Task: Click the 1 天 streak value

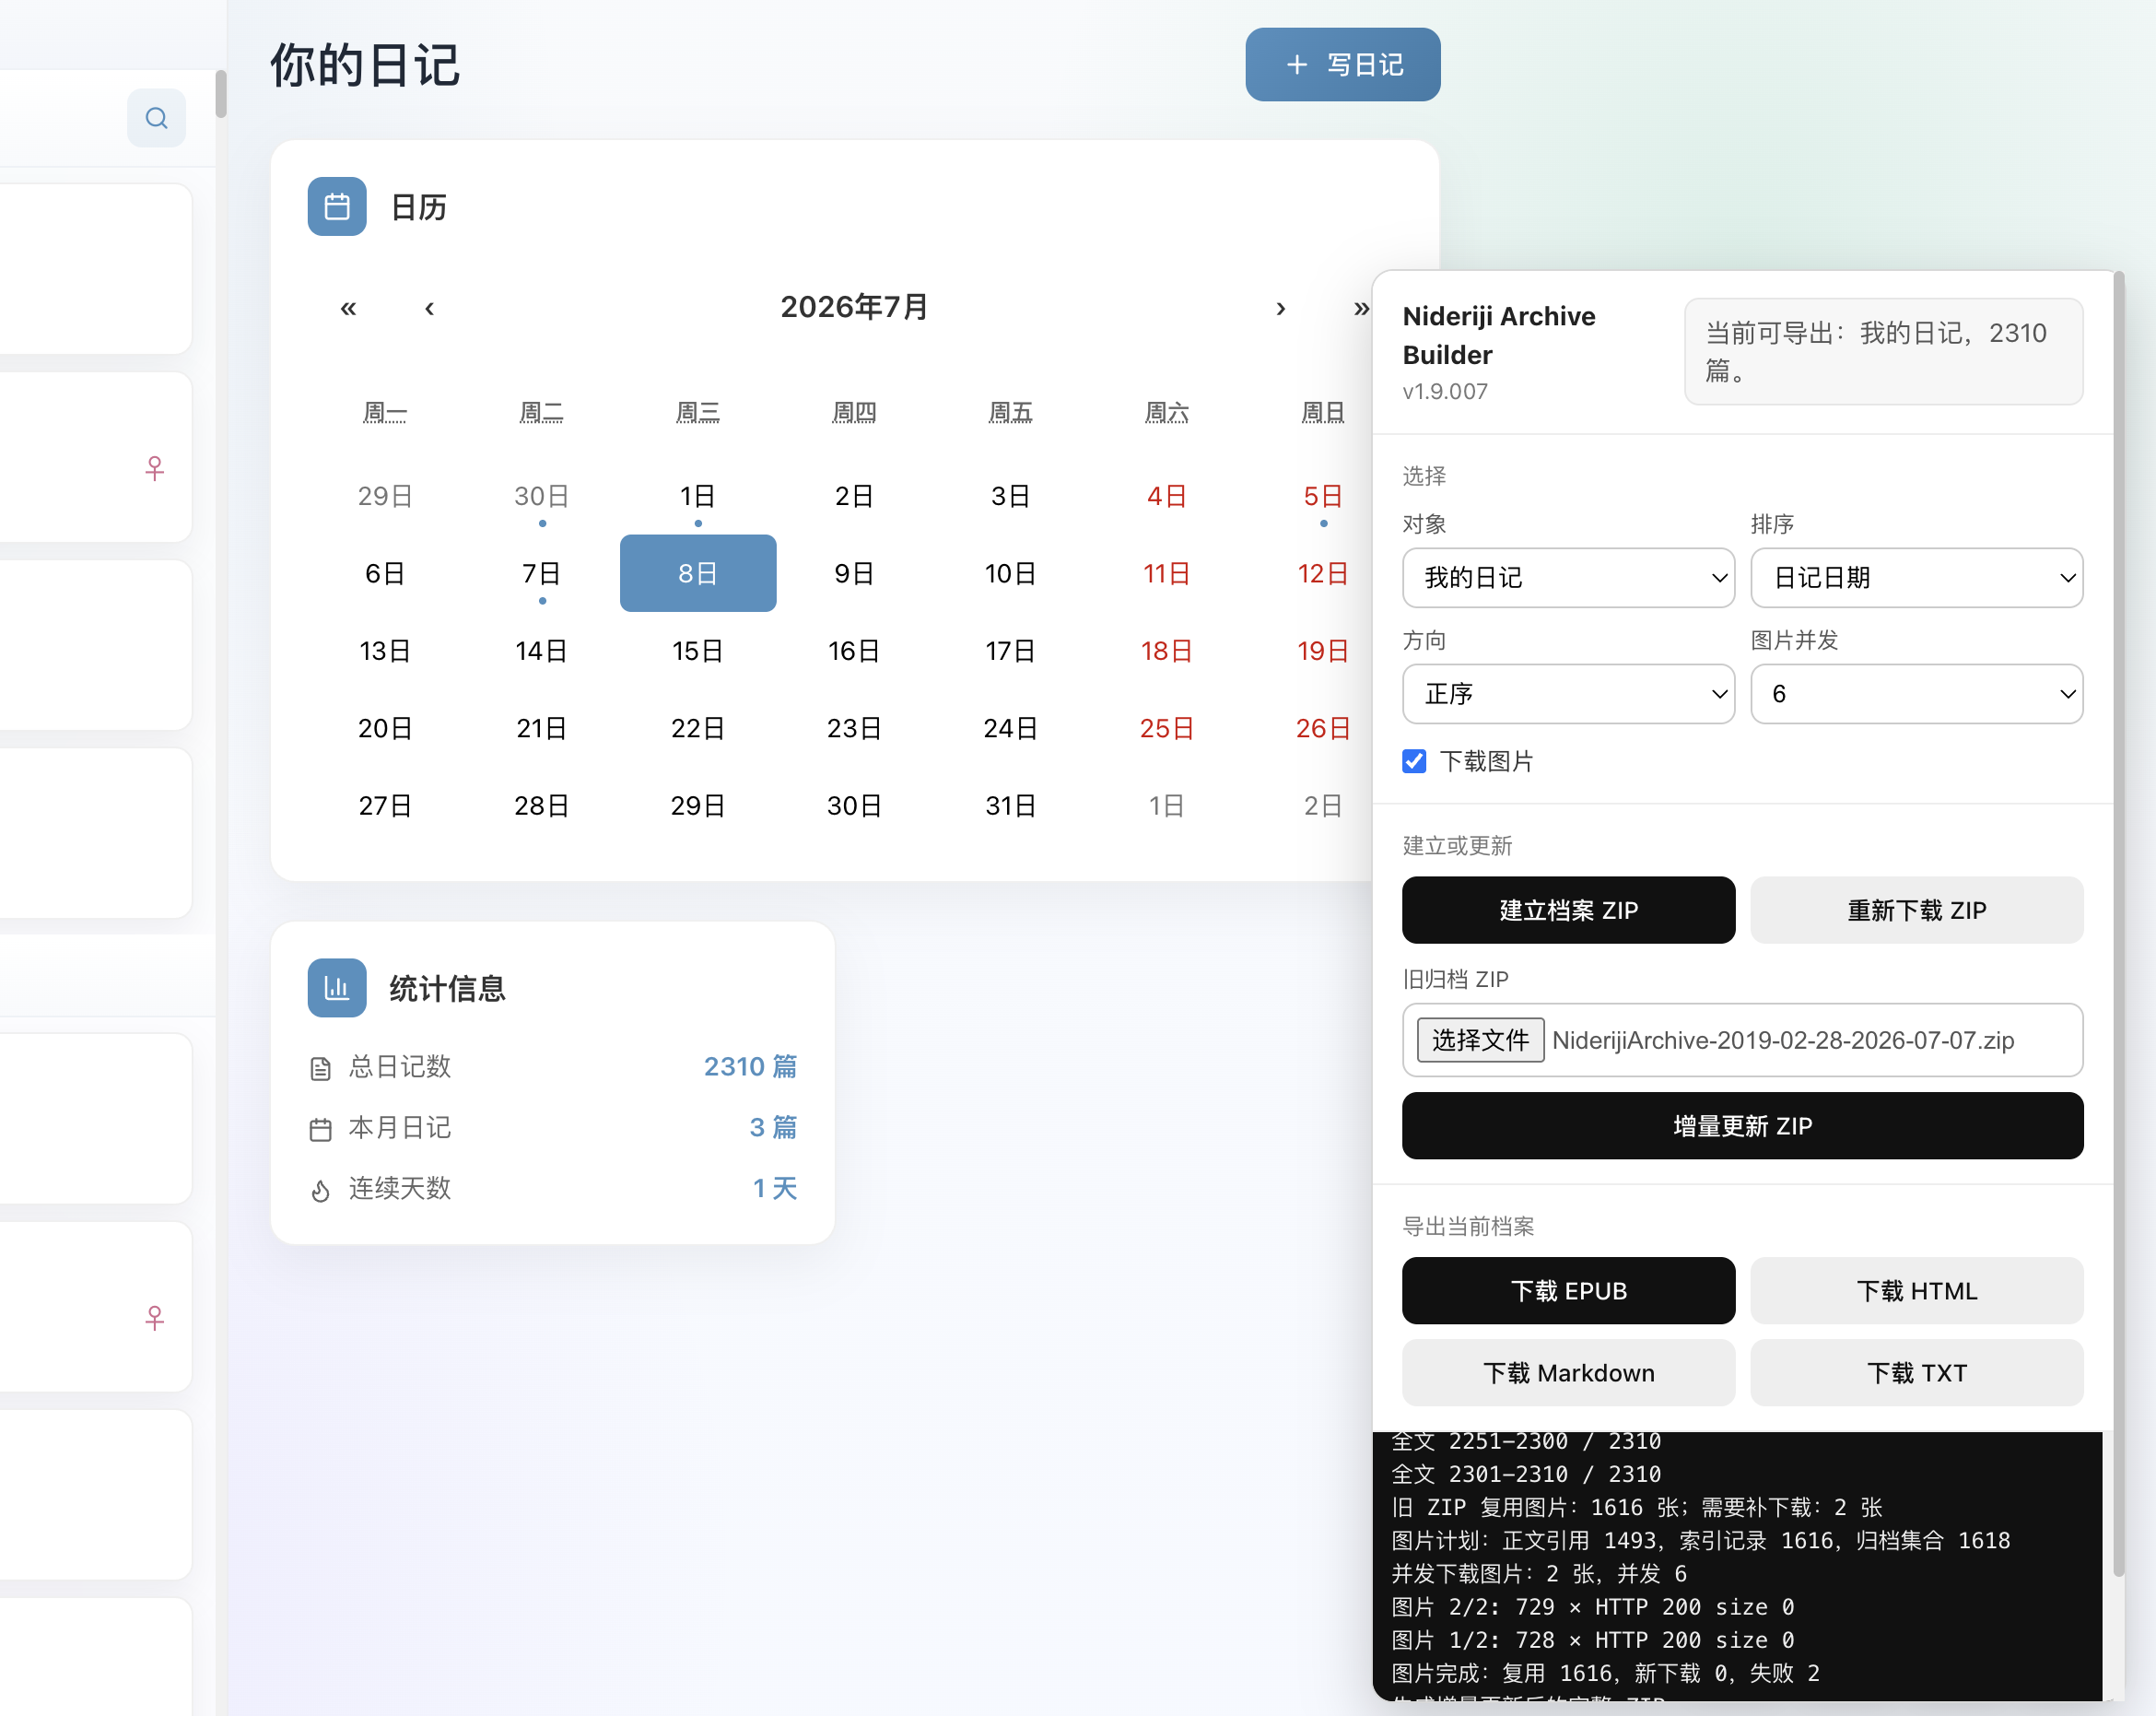Action: [774, 1189]
